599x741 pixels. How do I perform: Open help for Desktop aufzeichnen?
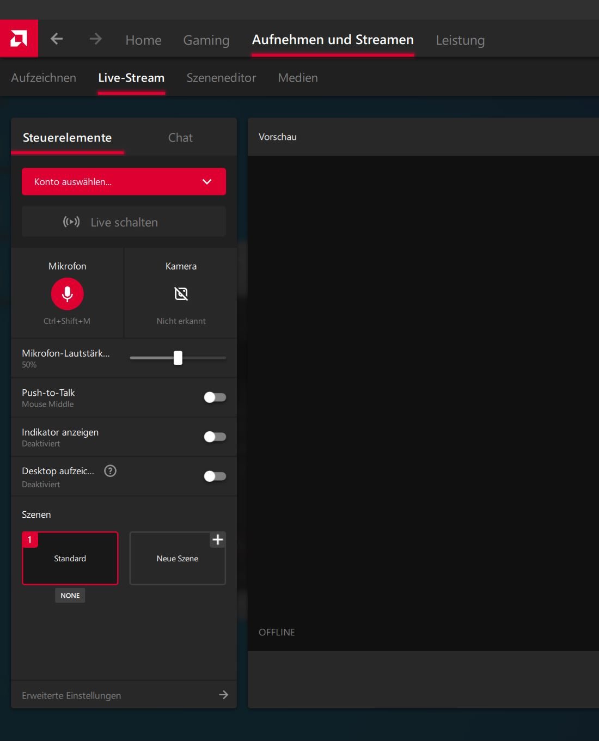click(110, 471)
